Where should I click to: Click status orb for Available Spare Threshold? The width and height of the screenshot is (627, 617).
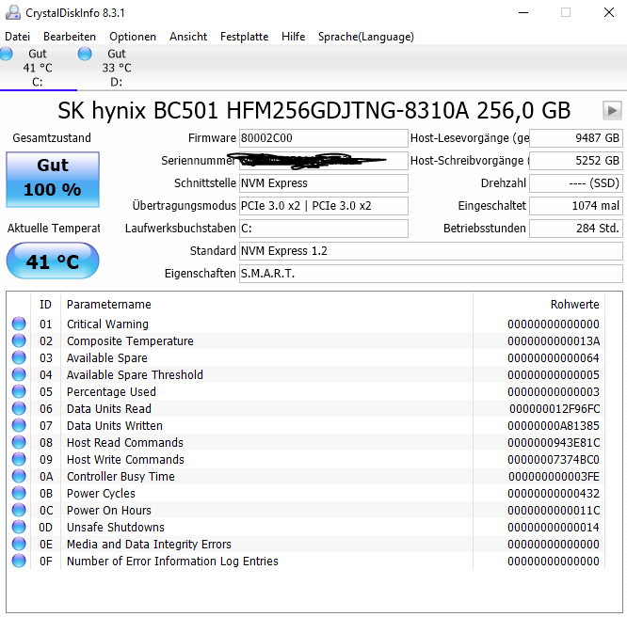[x=19, y=374]
